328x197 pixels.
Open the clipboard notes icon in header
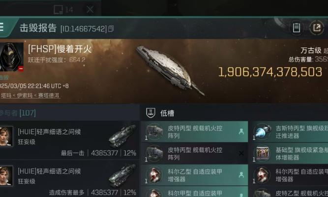(296, 28)
